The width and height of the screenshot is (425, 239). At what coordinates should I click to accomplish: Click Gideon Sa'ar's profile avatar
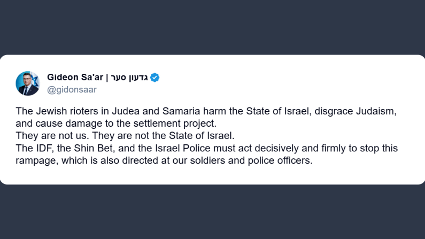27,83
